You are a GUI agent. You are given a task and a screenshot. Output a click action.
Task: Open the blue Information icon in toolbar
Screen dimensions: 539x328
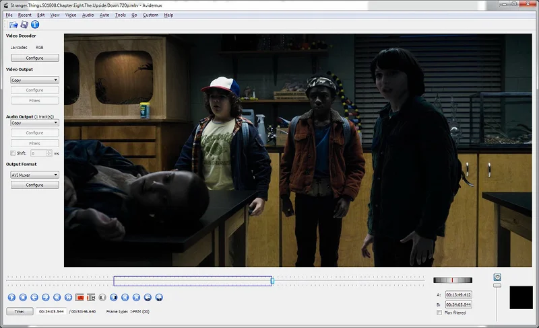35,25
